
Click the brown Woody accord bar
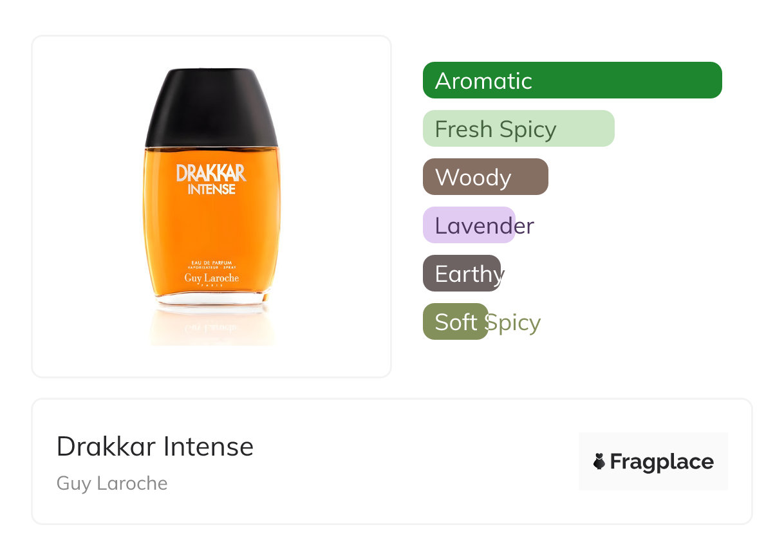[x=485, y=177]
